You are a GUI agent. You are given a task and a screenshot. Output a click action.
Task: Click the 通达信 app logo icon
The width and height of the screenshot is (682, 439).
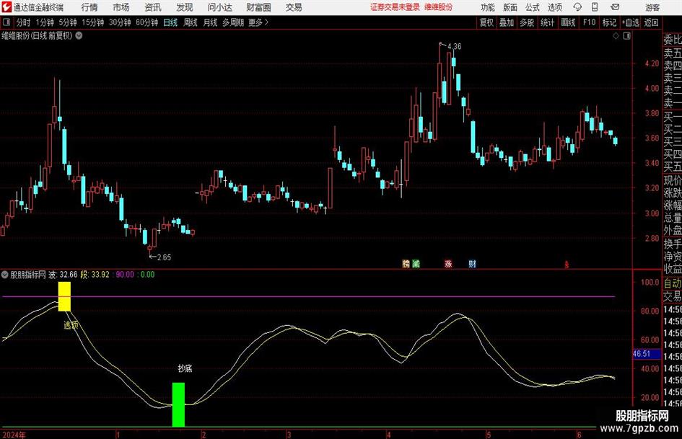6,7
